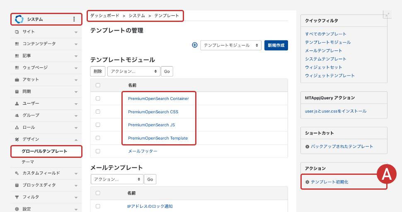
Task: Open the three-dot menu beside システム
Action: click(x=74, y=19)
